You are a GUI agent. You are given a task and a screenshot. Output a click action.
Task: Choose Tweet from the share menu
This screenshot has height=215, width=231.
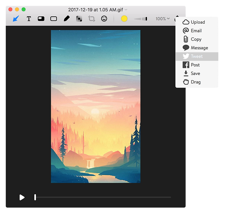[x=197, y=56]
